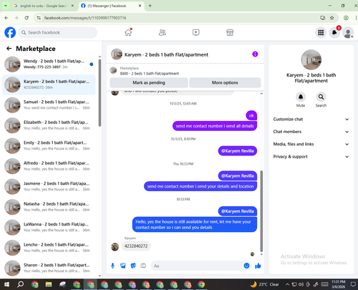The width and height of the screenshot is (358, 290).
Task: Open tab search dropdown in Chrome
Action: coord(6,6)
